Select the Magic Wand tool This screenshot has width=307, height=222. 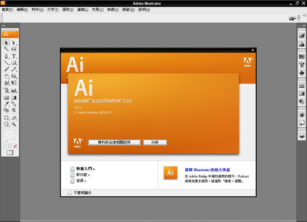click(6, 49)
